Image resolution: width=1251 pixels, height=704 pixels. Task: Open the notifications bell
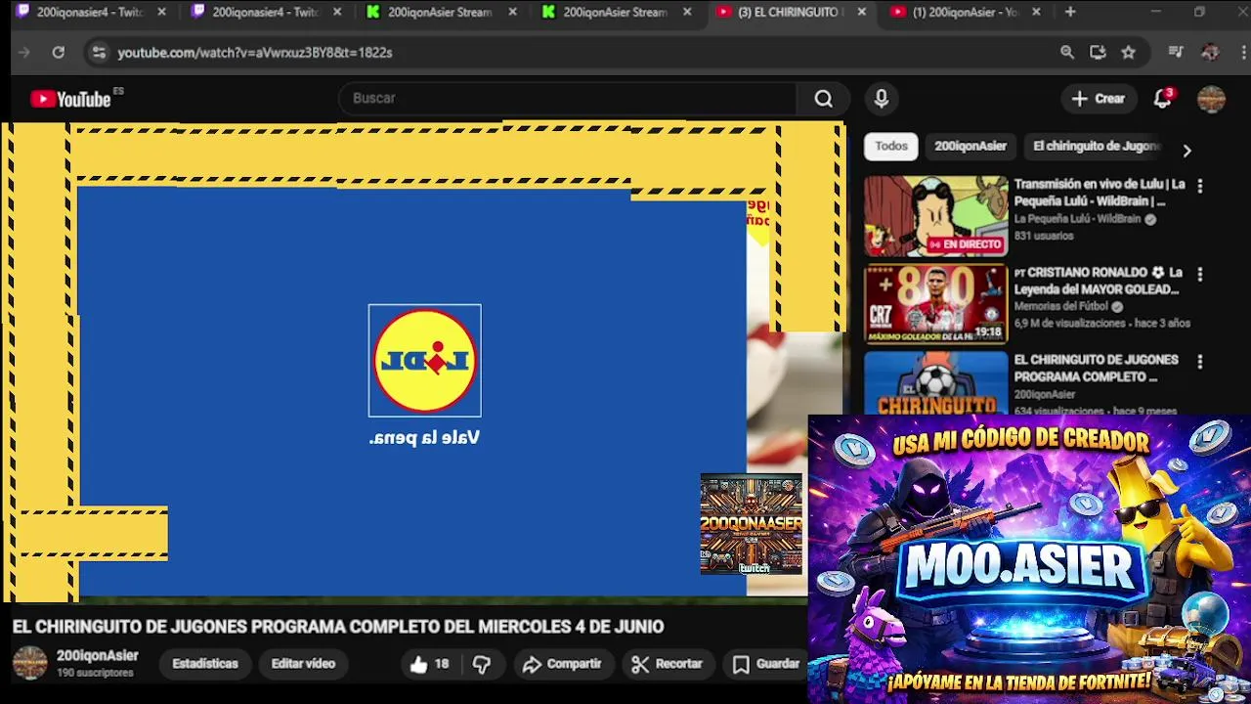click(x=1162, y=99)
